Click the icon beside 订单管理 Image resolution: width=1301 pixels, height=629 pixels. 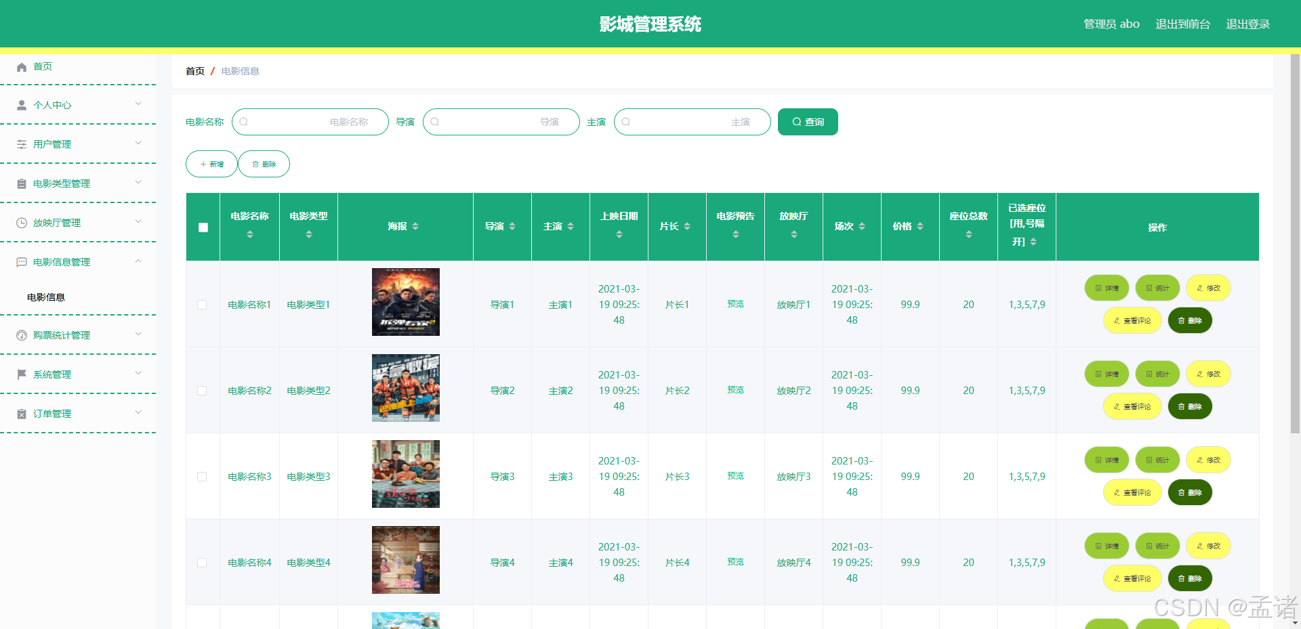pyautogui.click(x=22, y=414)
